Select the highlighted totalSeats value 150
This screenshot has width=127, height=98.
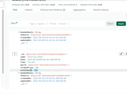(36, 70)
